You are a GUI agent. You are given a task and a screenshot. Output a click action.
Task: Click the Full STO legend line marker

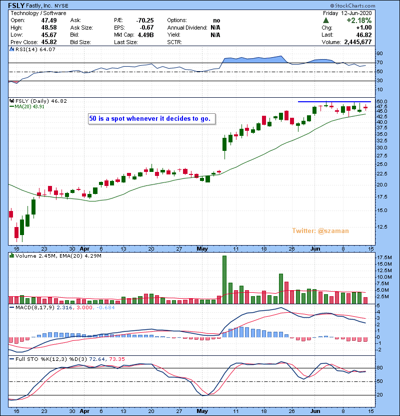point(11,359)
